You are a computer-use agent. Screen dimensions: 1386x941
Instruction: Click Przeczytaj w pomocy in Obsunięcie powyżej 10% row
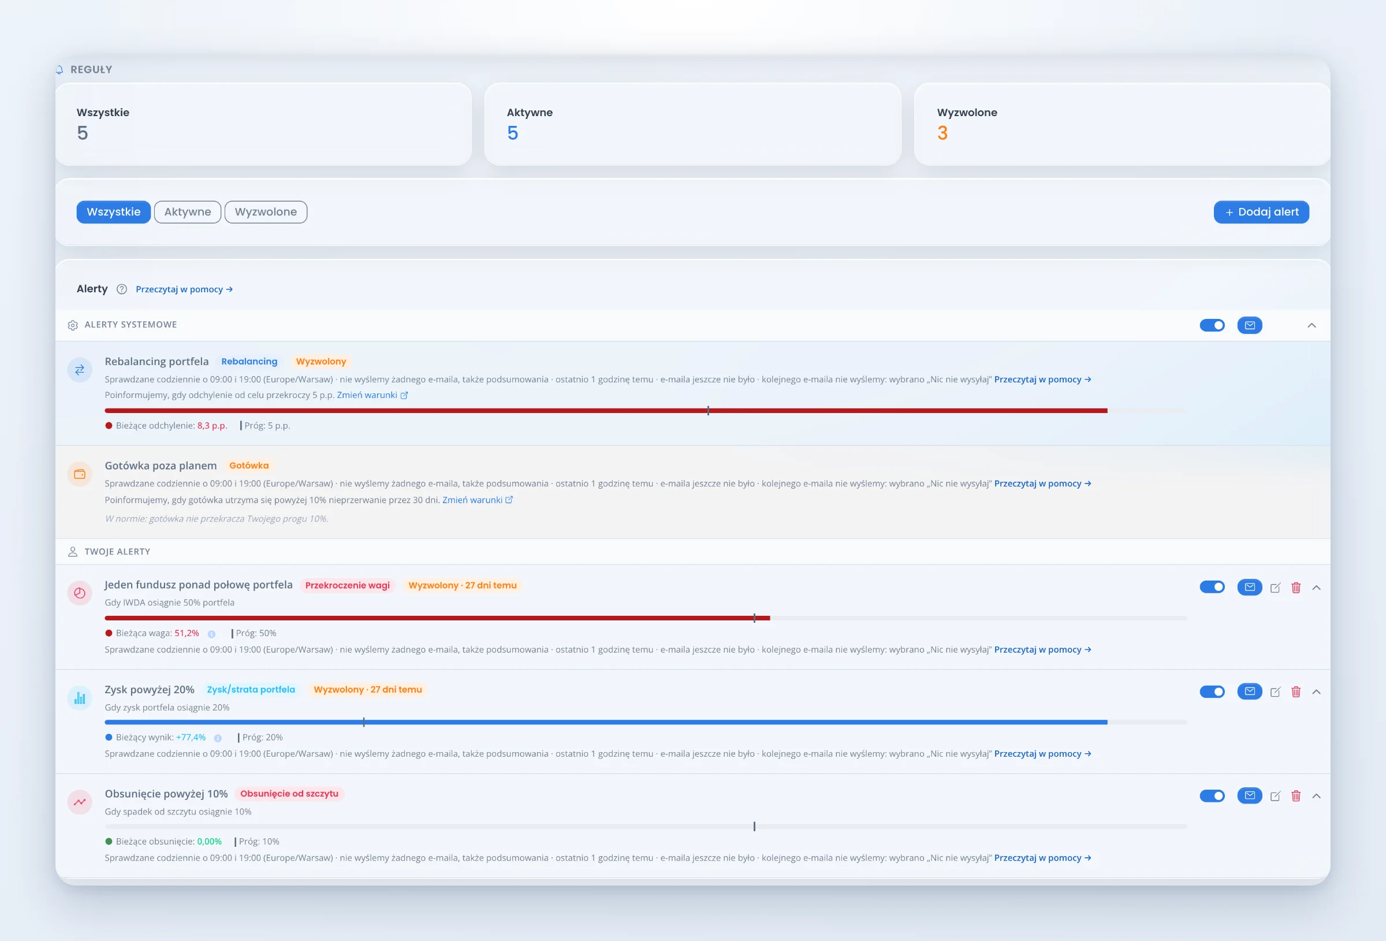pyautogui.click(x=1042, y=858)
